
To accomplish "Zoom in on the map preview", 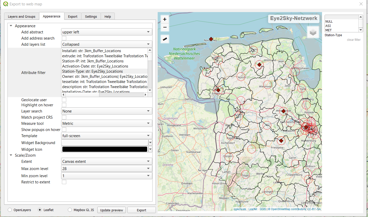I will point(165,19).
